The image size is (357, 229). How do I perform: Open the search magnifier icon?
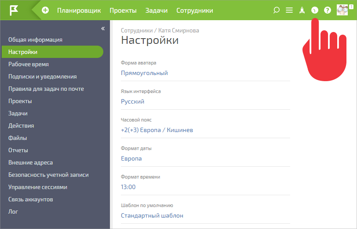[276, 10]
